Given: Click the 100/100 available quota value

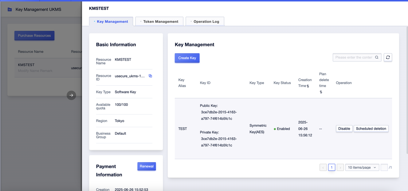Looking at the screenshot, I should tap(121, 105).
